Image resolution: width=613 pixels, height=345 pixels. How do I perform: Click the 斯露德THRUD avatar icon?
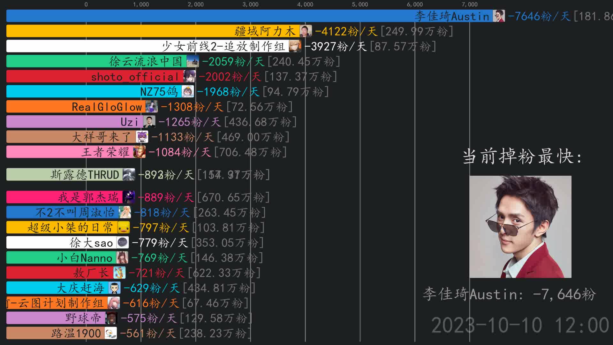[x=129, y=174]
